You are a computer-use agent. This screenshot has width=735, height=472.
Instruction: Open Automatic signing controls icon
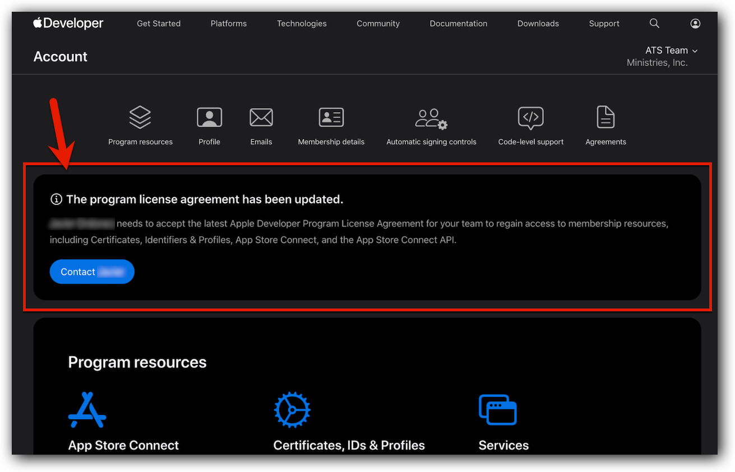pyautogui.click(x=431, y=119)
